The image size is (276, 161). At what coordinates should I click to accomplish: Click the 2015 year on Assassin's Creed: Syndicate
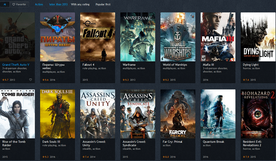pyautogui.click(x=125, y=157)
